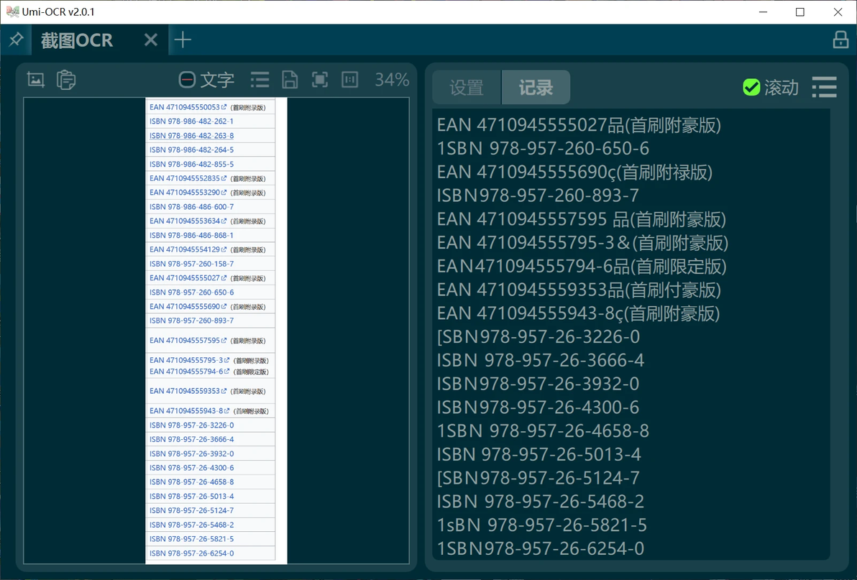Click result line ISBN978-957-26-4300-6
Viewport: 857px width, 580px height.
pos(538,407)
